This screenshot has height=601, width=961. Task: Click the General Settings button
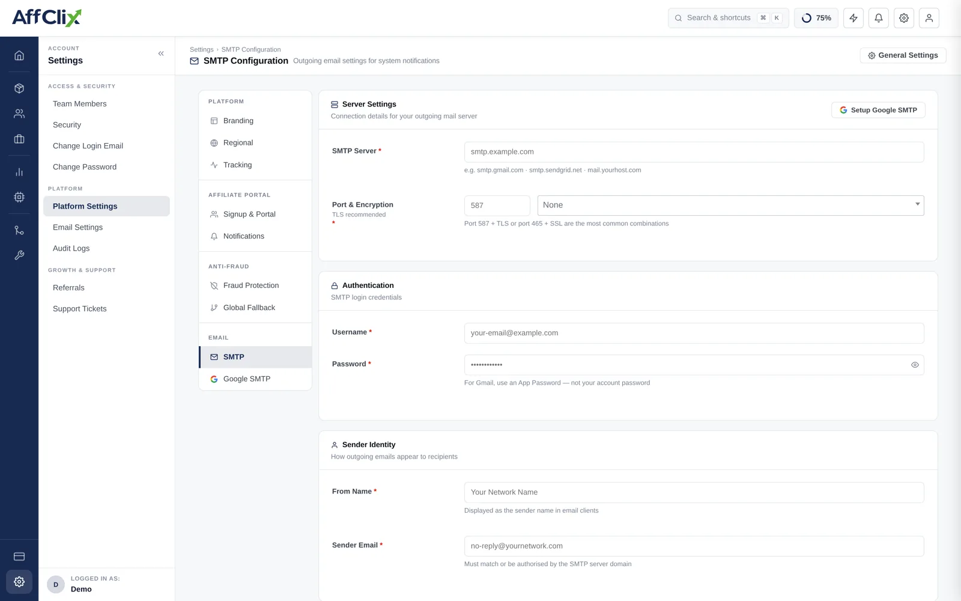pos(903,55)
